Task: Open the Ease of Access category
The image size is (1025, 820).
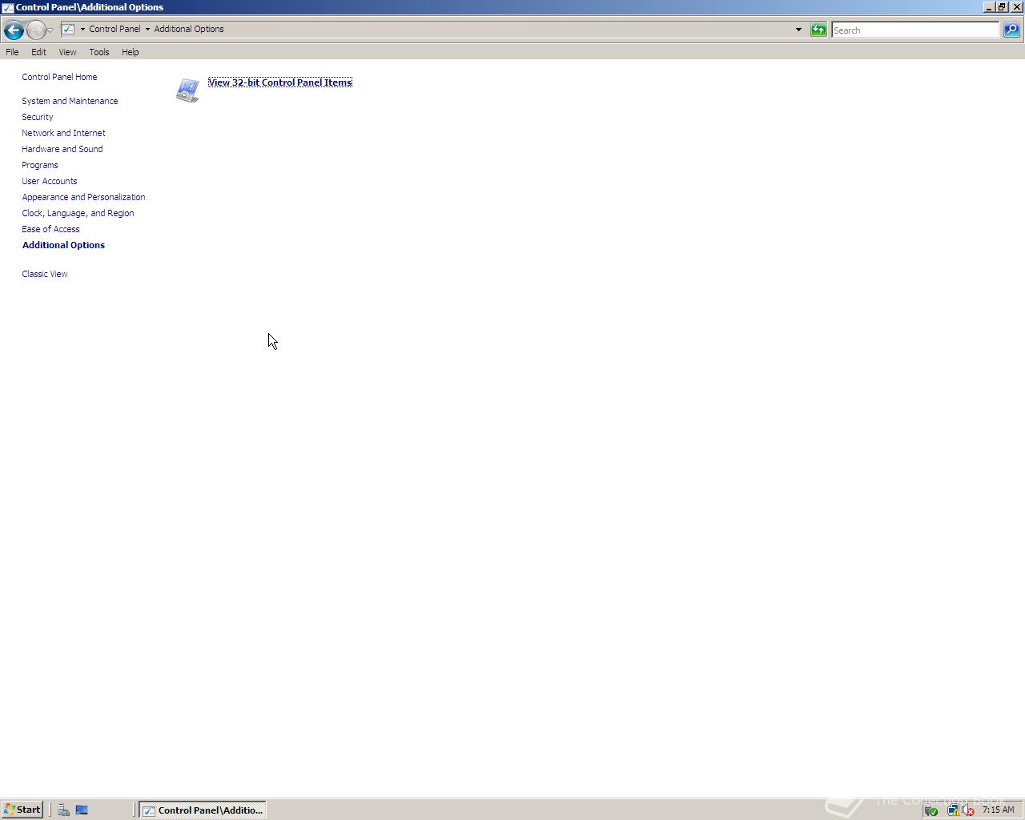Action: tap(50, 229)
